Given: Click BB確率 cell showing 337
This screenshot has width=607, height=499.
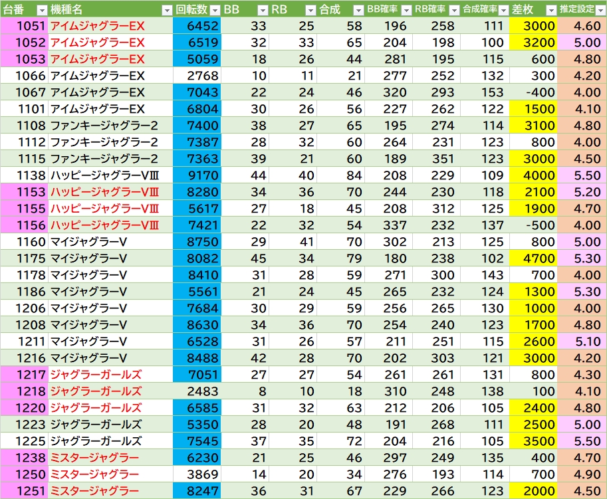Looking at the screenshot, I should 389,225.
